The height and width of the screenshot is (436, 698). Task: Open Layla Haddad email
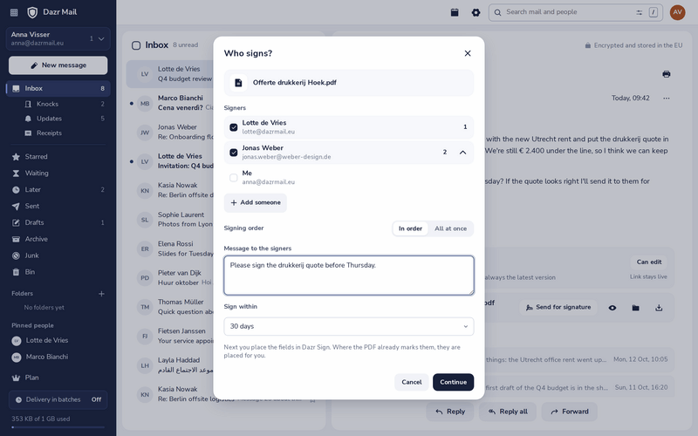[x=170, y=365]
